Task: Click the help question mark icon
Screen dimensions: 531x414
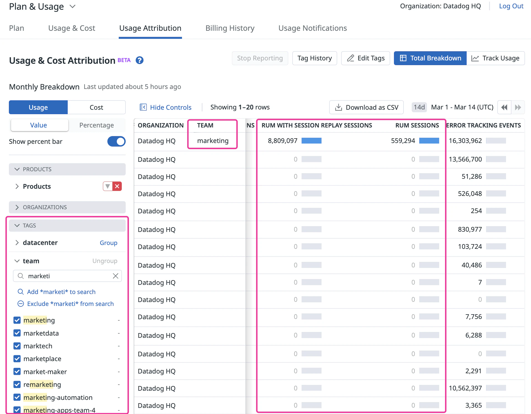Action: [x=140, y=60]
